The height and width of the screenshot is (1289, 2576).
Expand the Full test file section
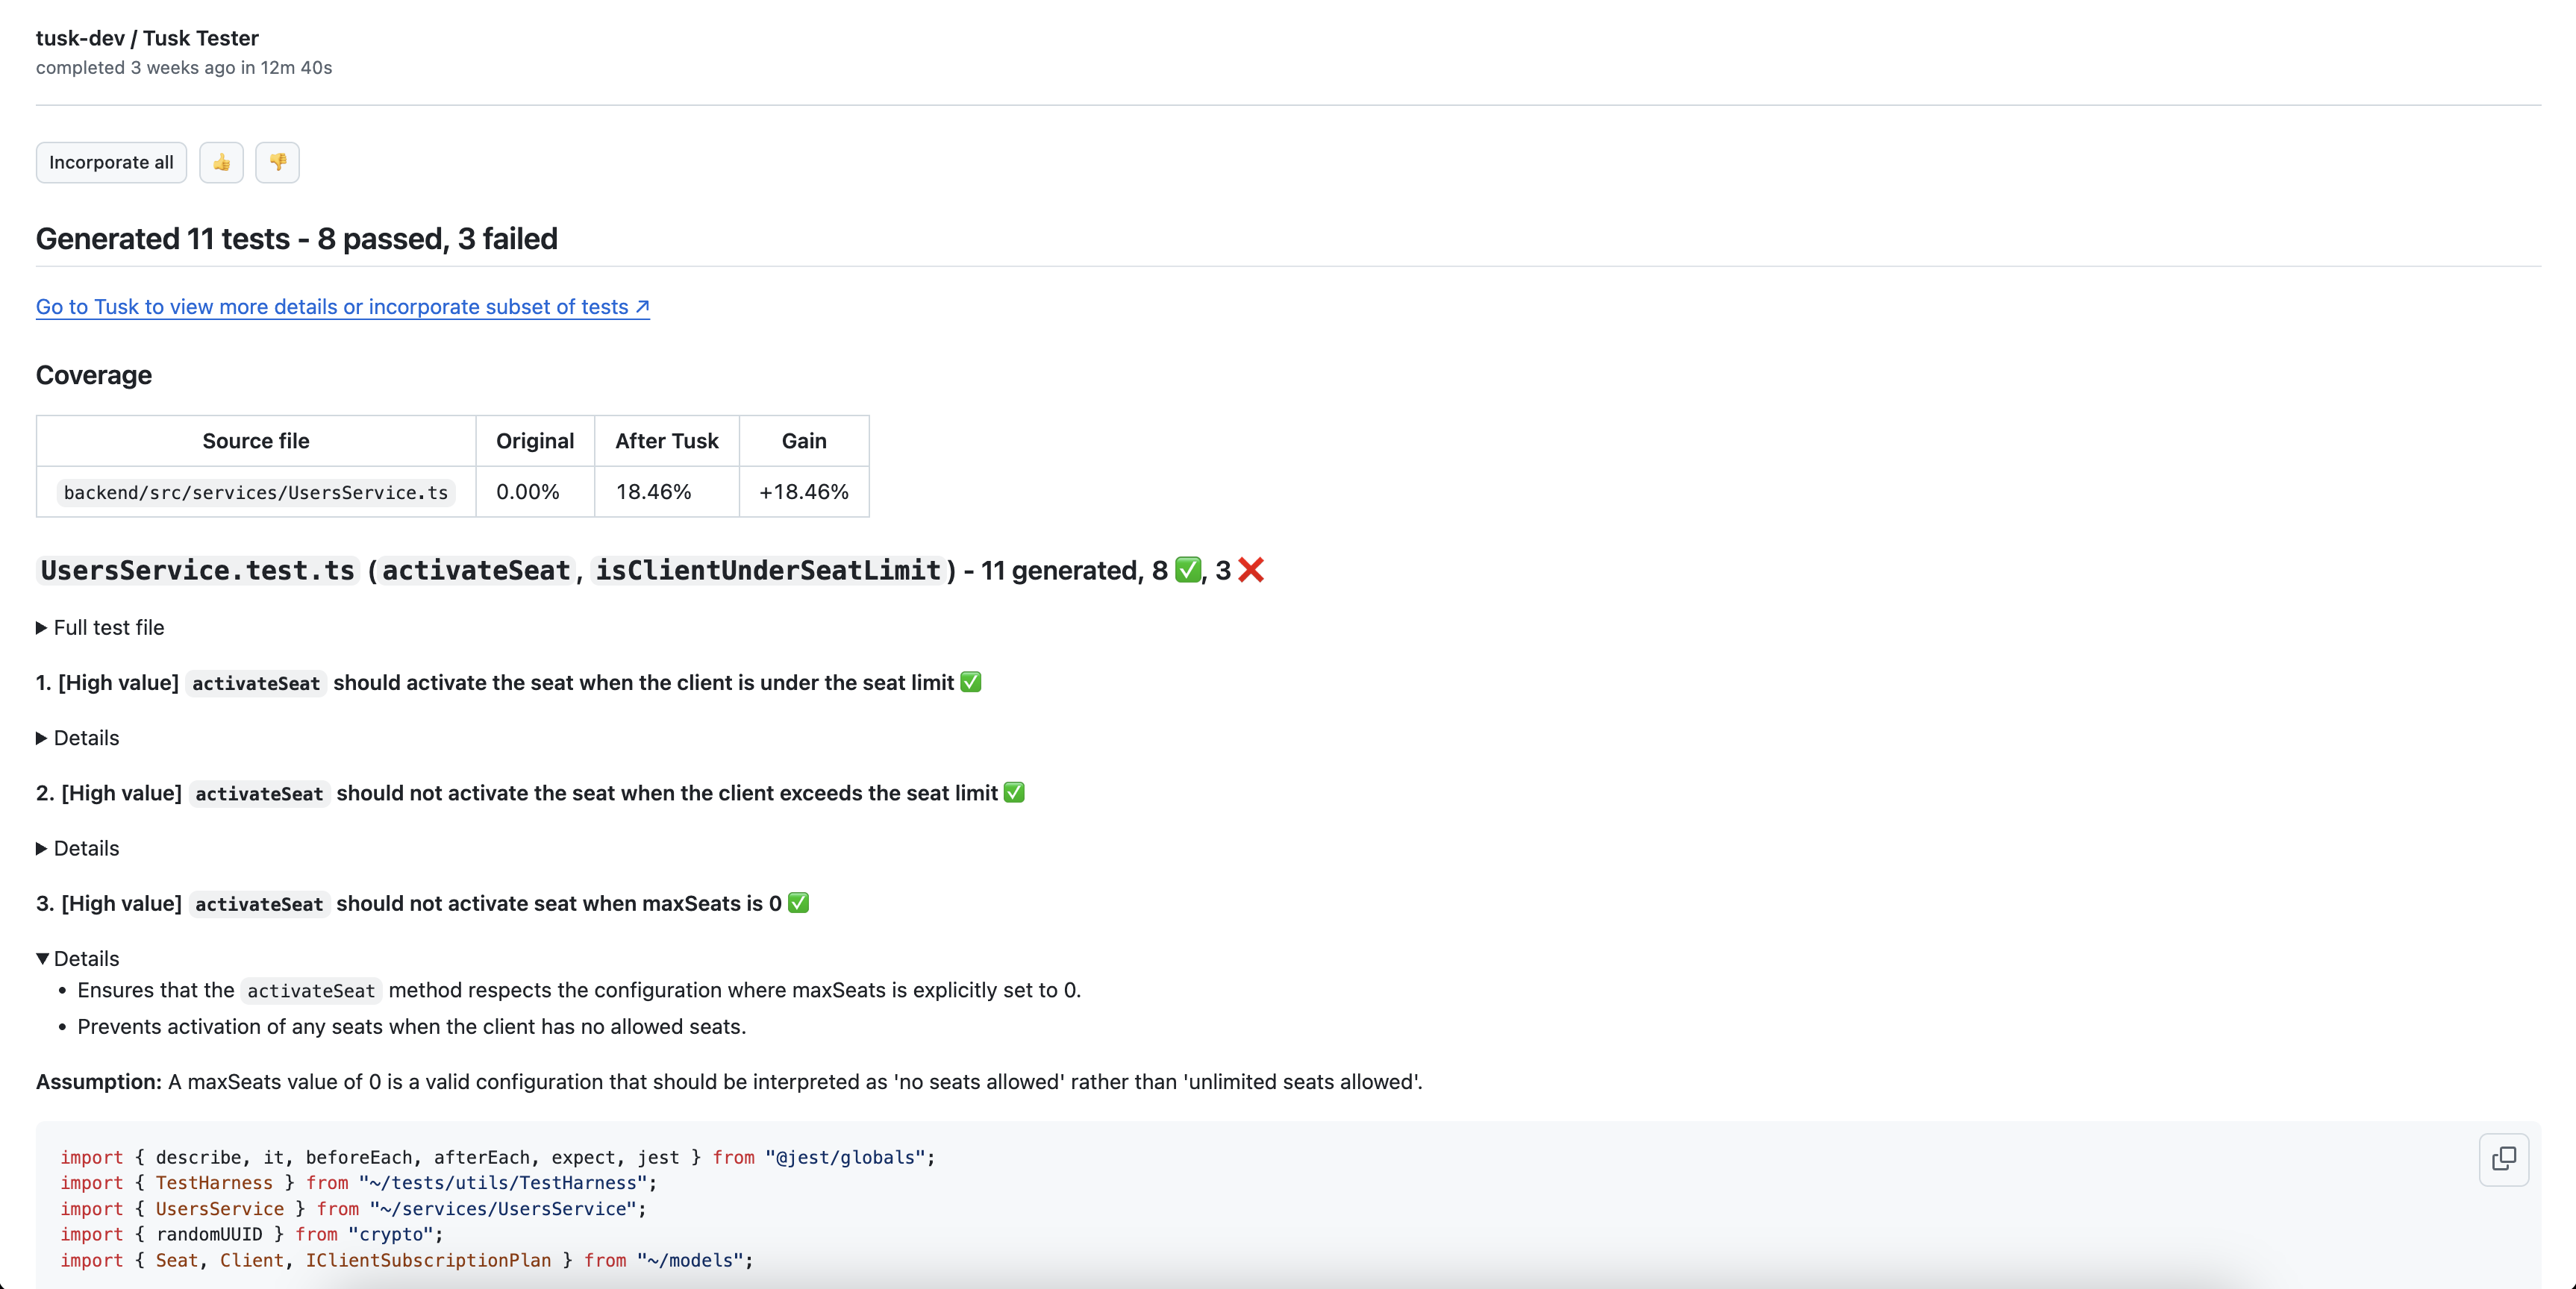coord(100,628)
